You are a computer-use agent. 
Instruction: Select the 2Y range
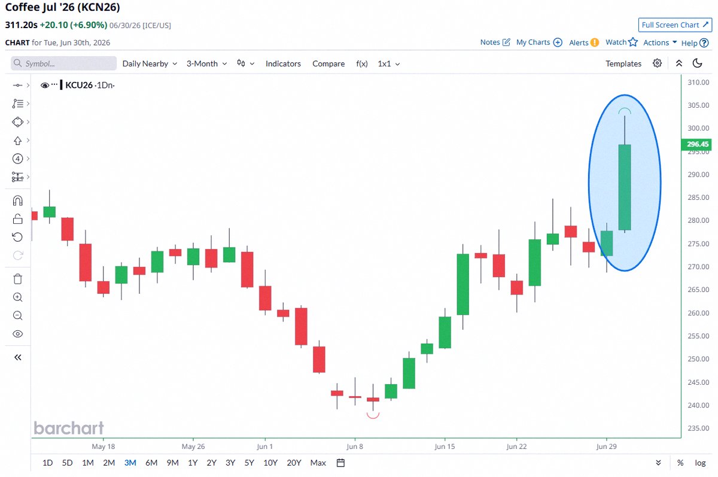click(212, 463)
